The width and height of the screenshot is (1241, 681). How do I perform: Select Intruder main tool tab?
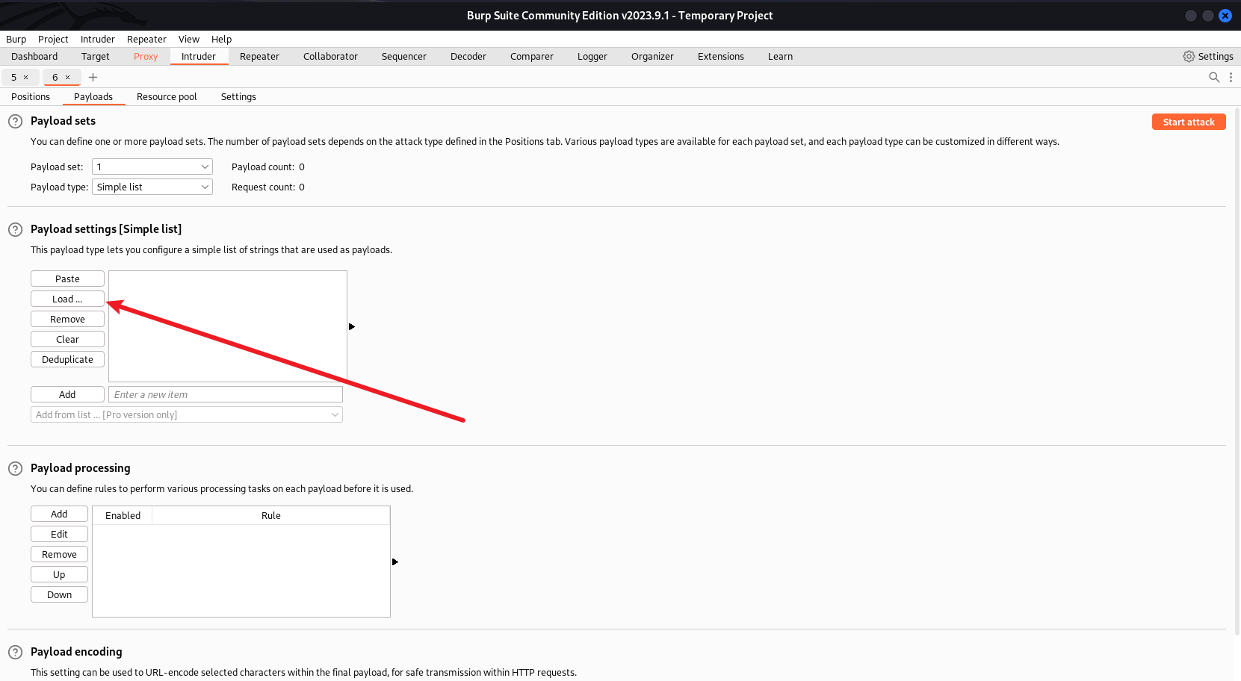pyautogui.click(x=199, y=56)
